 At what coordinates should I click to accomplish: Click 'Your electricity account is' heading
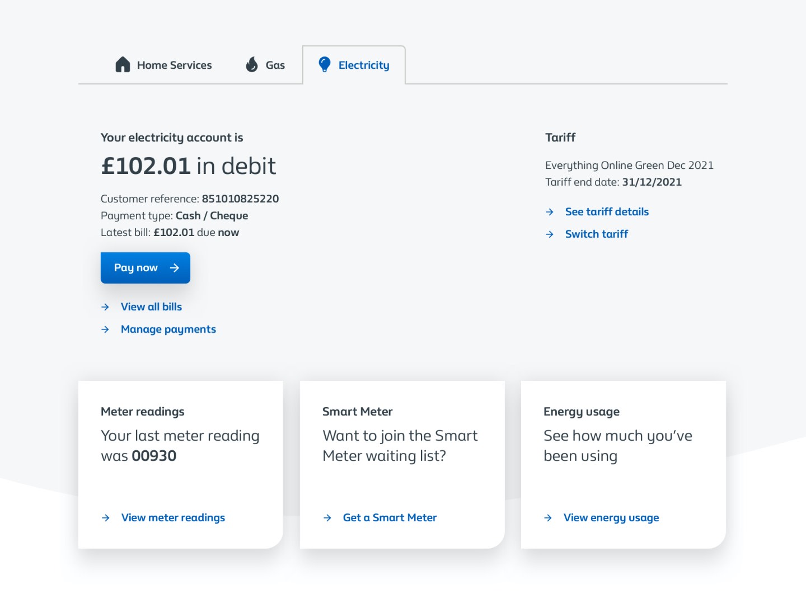[172, 138]
